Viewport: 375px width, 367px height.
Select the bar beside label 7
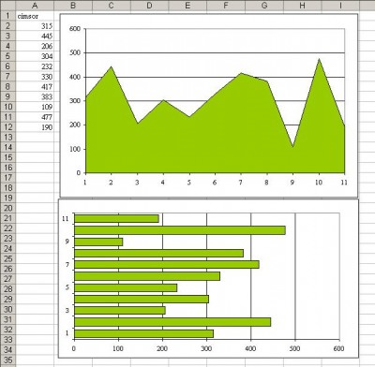pos(167,265)
